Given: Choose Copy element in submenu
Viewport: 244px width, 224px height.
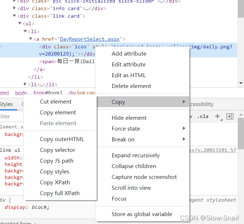Looking at the screenshot, I should pos(60,113).
